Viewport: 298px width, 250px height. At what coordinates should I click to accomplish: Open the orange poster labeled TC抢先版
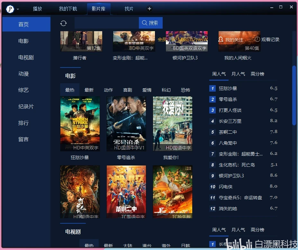click(x=173, y=192)
